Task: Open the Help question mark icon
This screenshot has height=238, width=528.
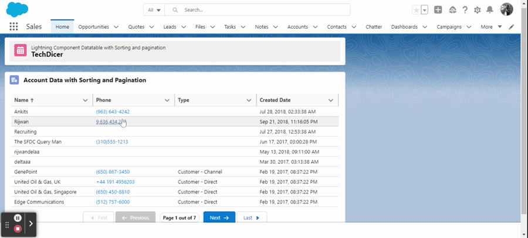Action: (x=465, y=10)
